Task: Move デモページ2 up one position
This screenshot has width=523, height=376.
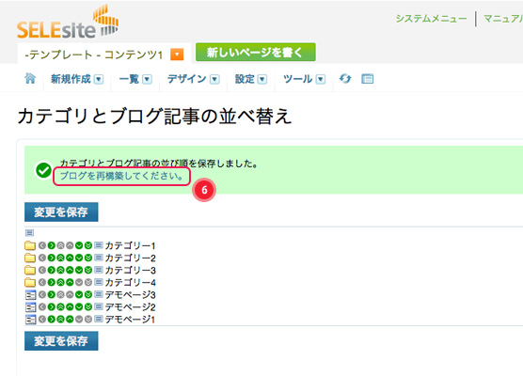Action: tap(70, 307)
